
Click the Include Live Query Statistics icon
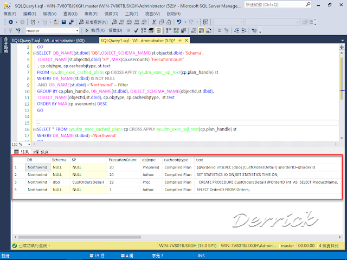point(176,30)
